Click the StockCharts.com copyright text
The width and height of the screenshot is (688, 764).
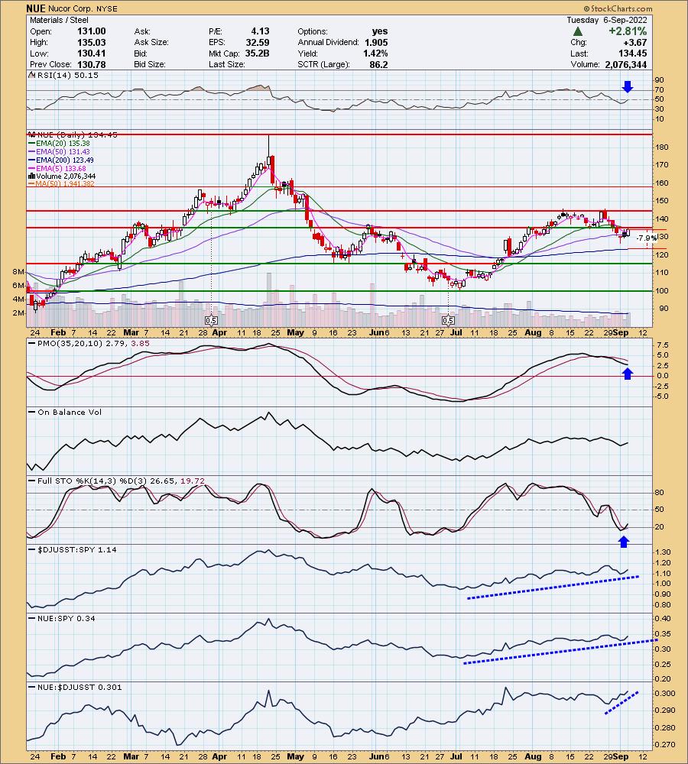click(x=618, y=8)
